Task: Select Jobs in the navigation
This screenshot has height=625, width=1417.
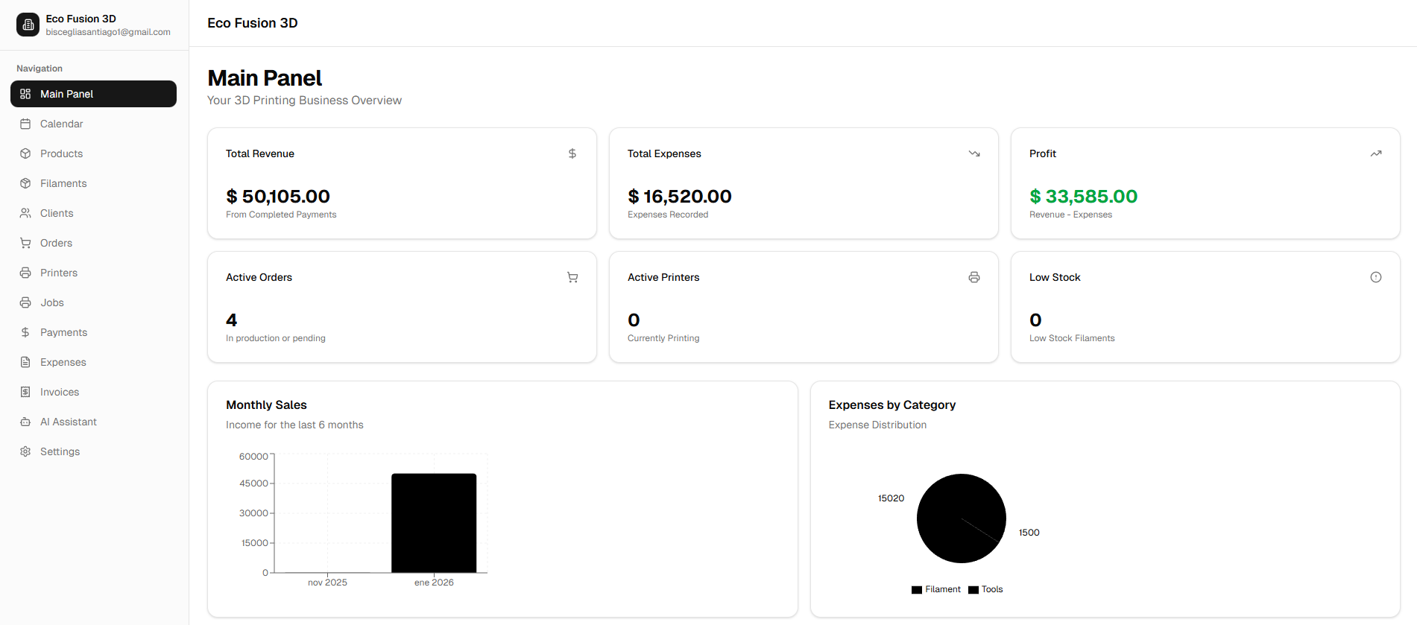Action: (93, 302)
